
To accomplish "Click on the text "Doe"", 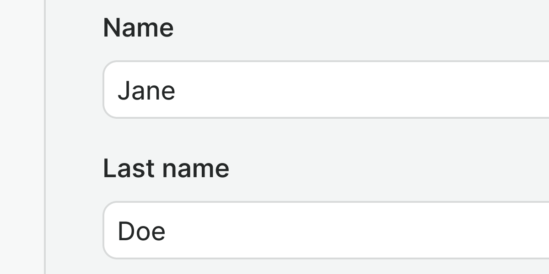I will [x=141, y=231].
